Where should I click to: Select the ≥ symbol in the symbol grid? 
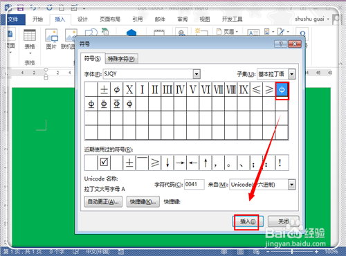269,89
